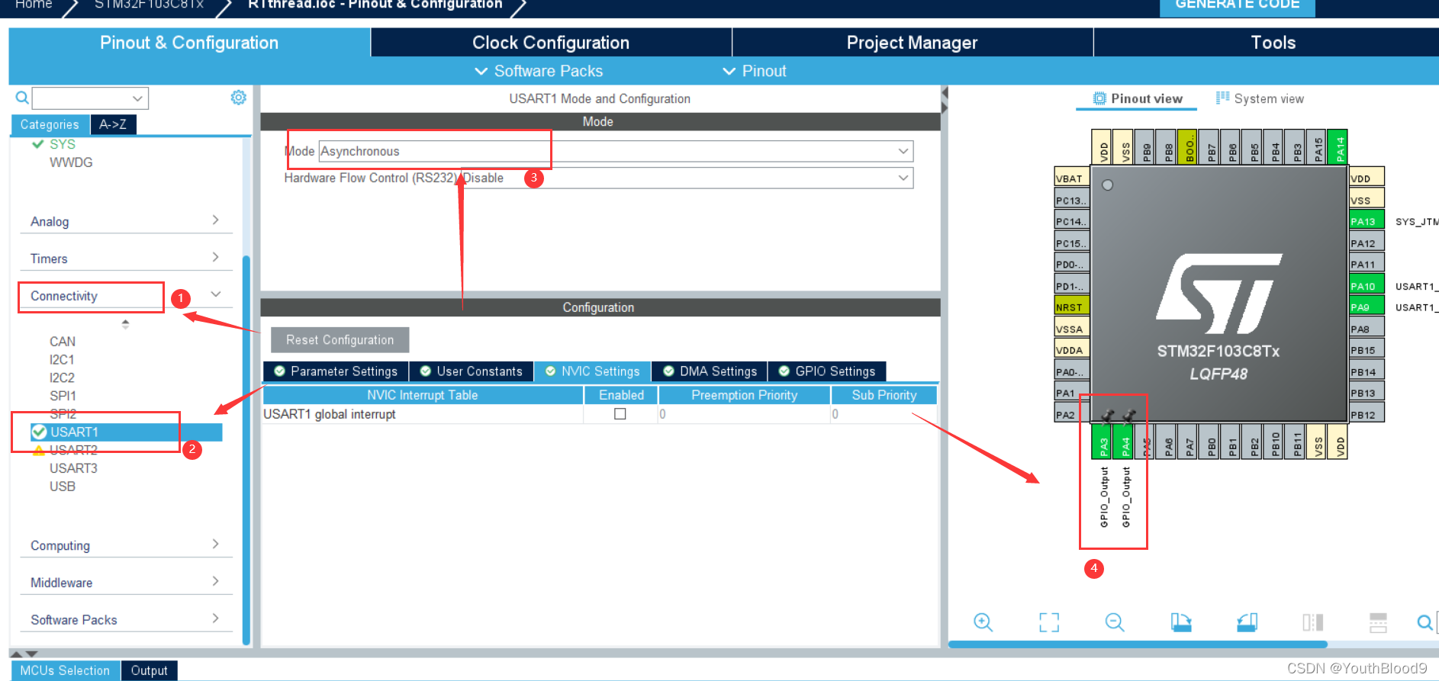Open the Pinout dropdown menu
This screenshot has width=1439, height=681.
tap(754, 71)
